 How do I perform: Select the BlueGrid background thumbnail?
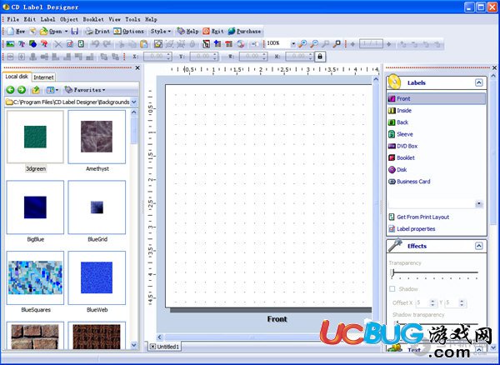coord(97,207)
